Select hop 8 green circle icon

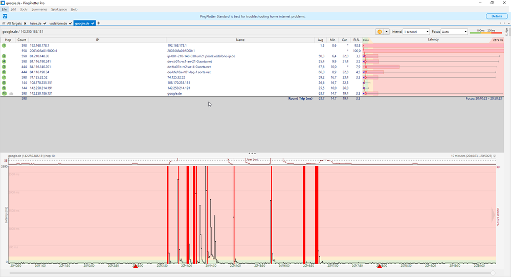[x=4, y=82]
